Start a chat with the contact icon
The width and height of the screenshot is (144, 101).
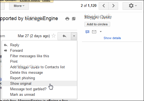87,32
